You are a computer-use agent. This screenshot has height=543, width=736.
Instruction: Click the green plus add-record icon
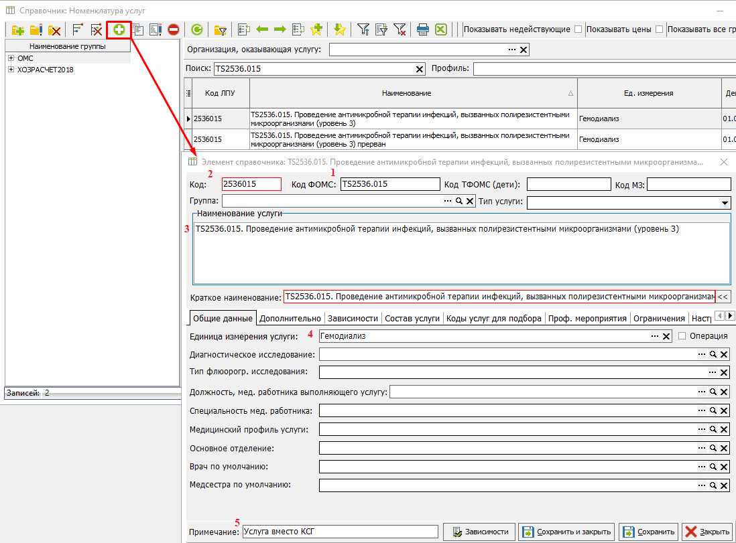(119, 29)
